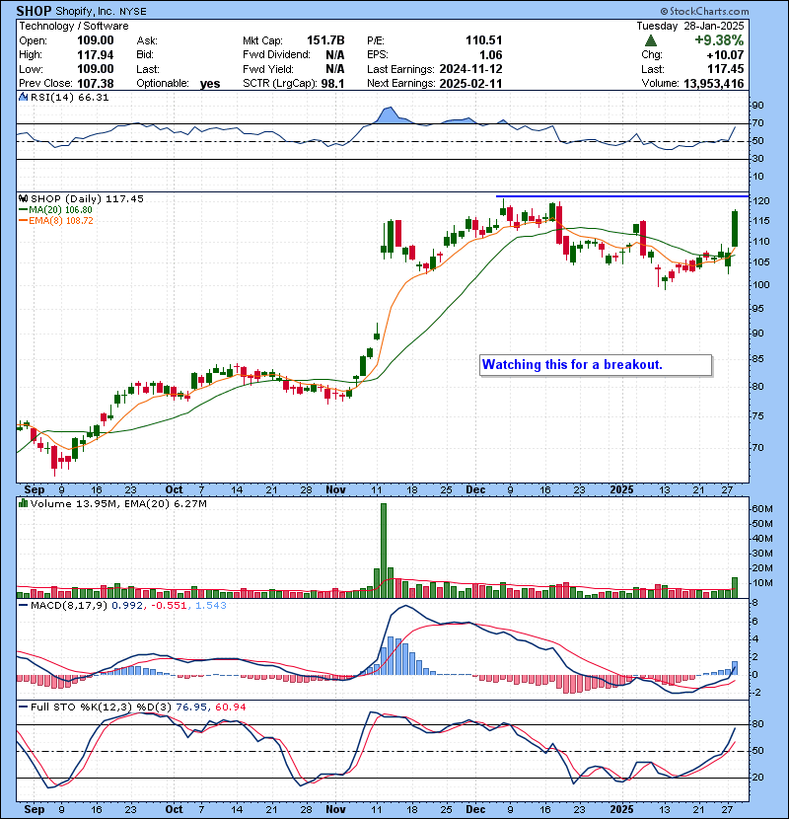Click the NYSE exchange label
This screenshot has height=819, width=789.
point(132,12)
